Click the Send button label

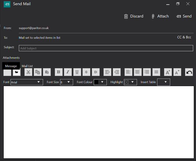(x=187, y=16)
